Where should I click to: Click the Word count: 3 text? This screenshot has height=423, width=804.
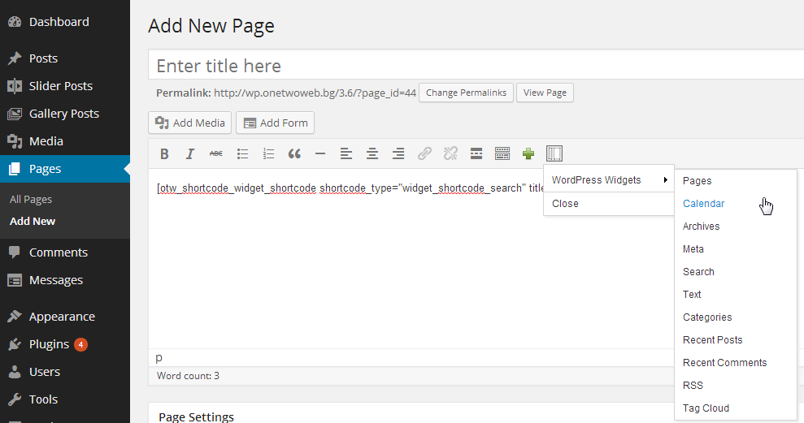point(188,376)
